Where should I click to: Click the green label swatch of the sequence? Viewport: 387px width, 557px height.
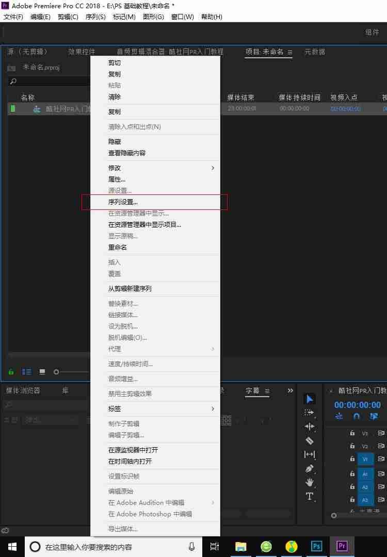coord(13,109)
